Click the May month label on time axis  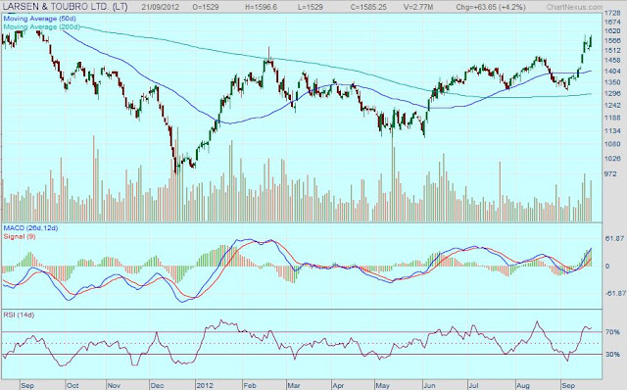(383, 386)
